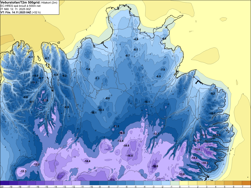Click the -11.1 temperature value
This screenshot has height=188, width=251.
point(34,82)
